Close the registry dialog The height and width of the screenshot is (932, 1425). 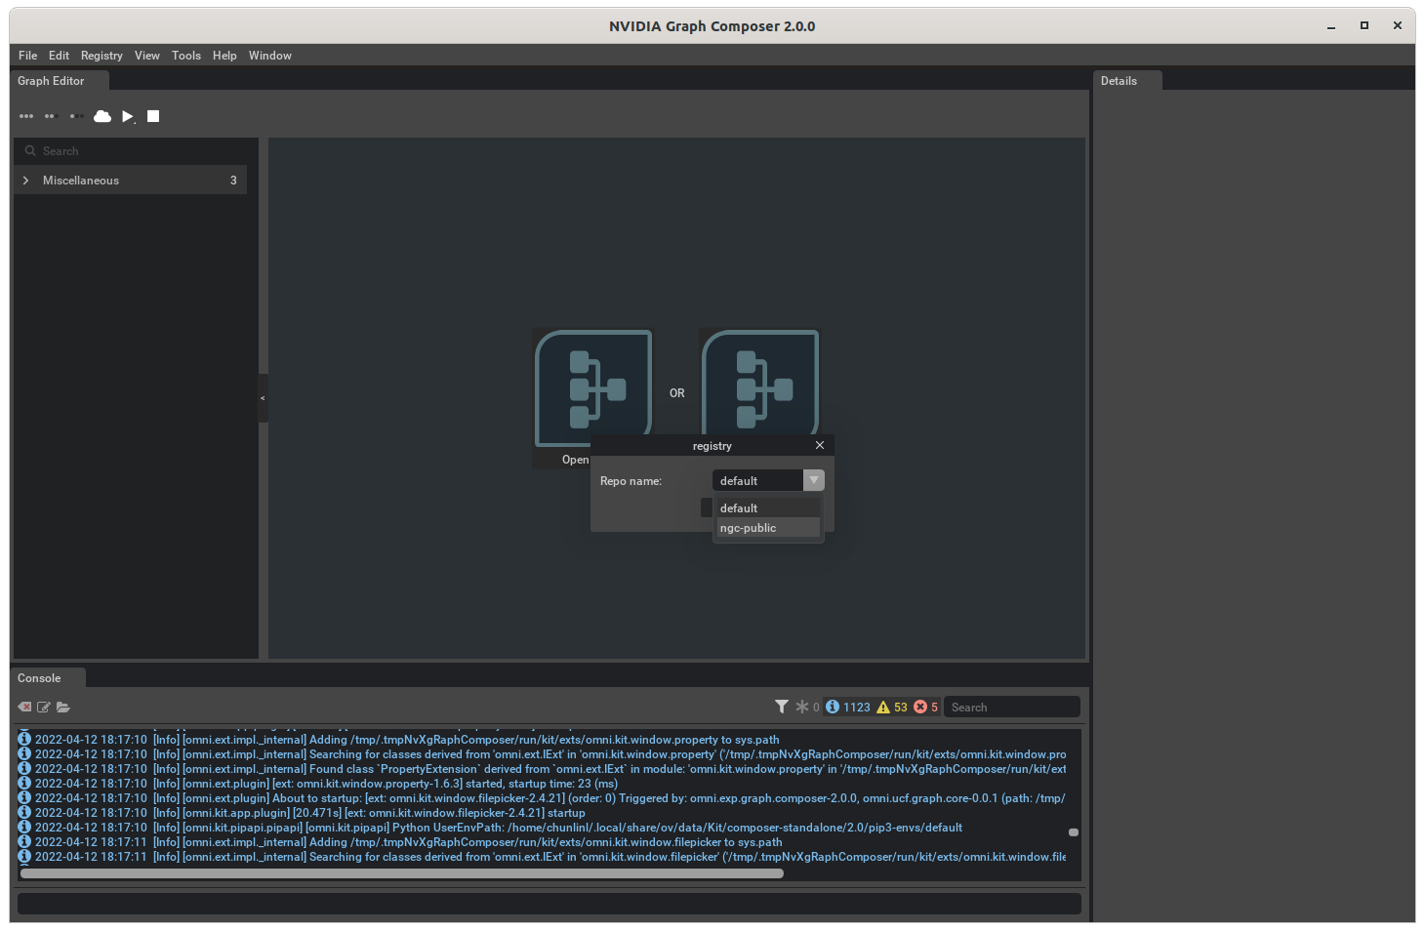(819, 445)
